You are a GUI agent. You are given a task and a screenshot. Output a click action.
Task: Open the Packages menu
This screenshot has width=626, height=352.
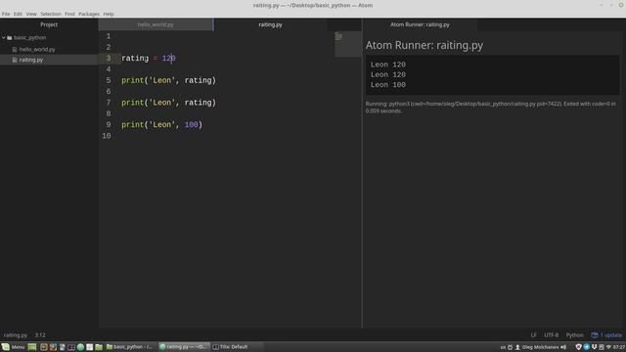tap(89, 14)
